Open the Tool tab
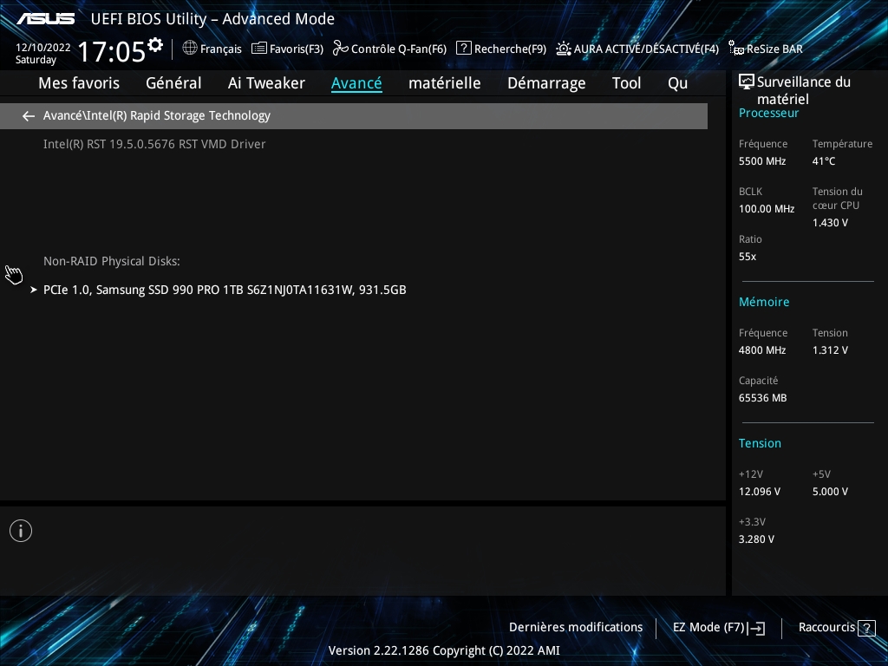This screenshot has width=888, height=666. [626, 83]
